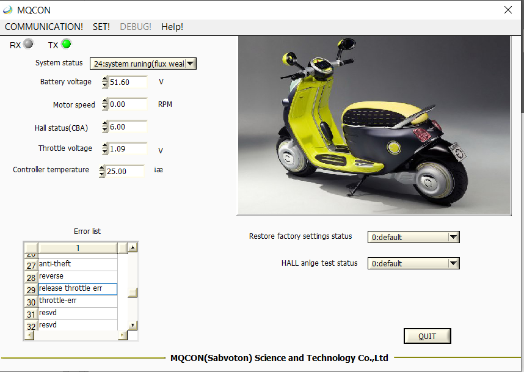Click Hall status stepper arrows
Screen dimensions: 524x372
click(x=104, y=127)
